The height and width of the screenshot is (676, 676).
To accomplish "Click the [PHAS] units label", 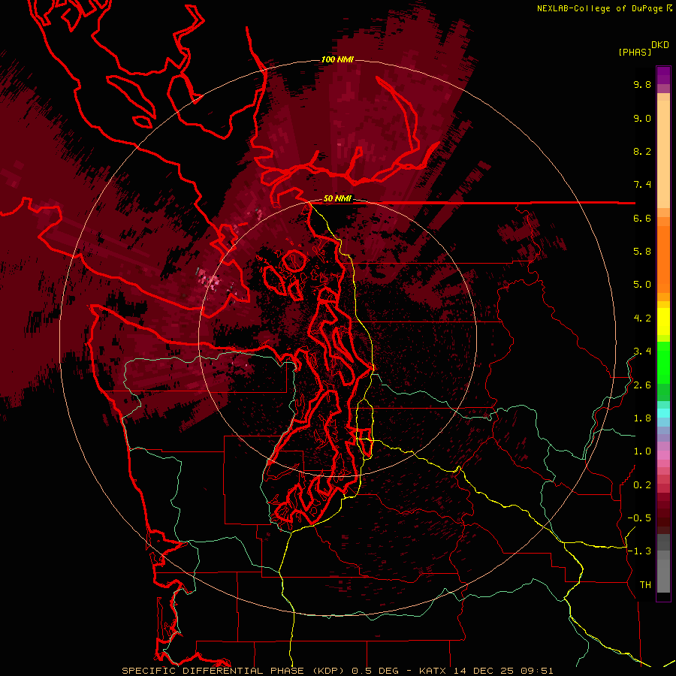I will 635,52.
